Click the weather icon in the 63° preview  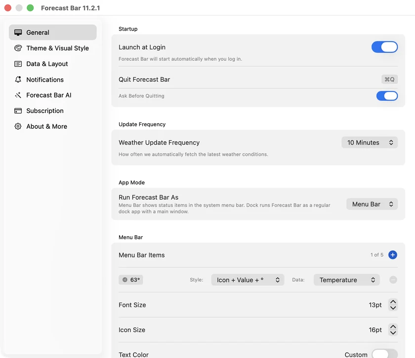tap(125, 279)
